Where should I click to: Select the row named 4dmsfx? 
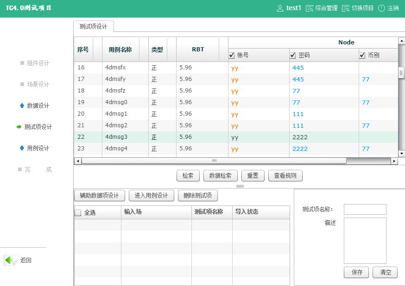236,68
